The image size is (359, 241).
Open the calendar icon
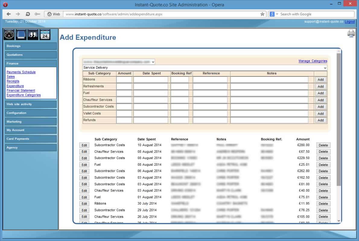pos(45,35)
